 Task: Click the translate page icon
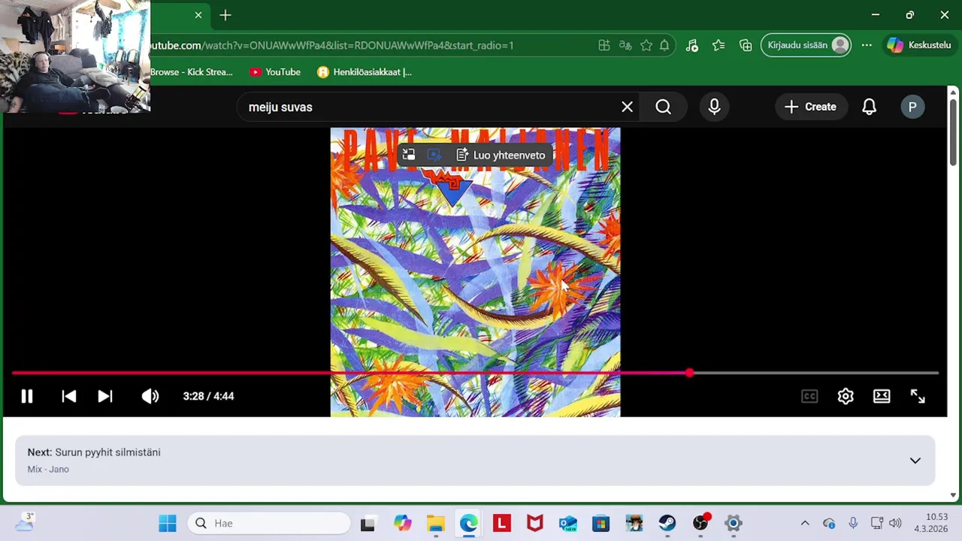625,45
